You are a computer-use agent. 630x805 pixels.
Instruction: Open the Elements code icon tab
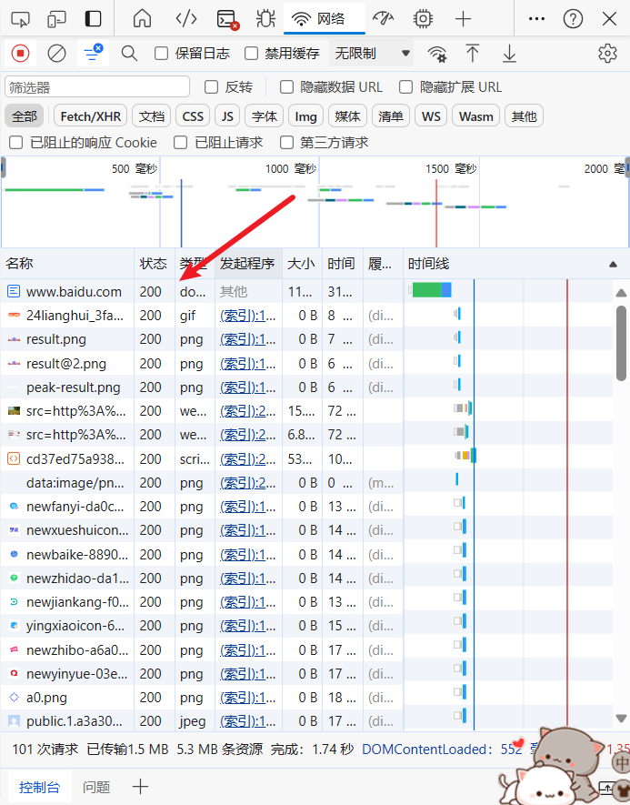click(x=185, y=19)
